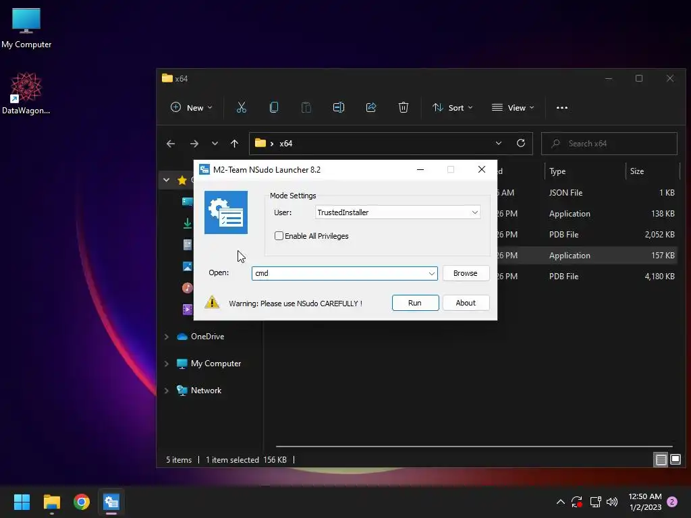Open the volume speaker tray icon
This screenshot has height=518, width=691.
point(612,502)
